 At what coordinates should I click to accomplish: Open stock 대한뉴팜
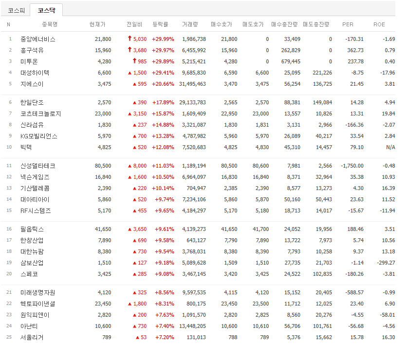point(32,252)
